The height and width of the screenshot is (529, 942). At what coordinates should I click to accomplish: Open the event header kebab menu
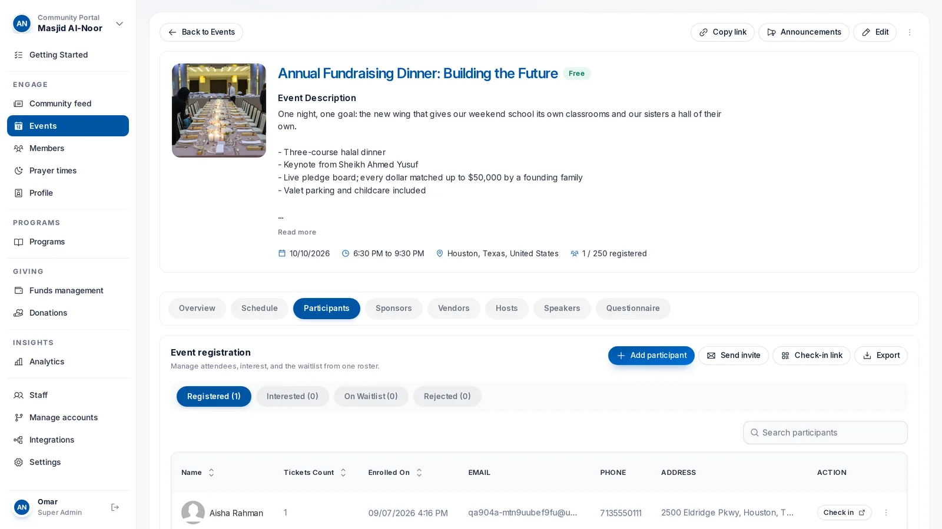tap(910, 32)
